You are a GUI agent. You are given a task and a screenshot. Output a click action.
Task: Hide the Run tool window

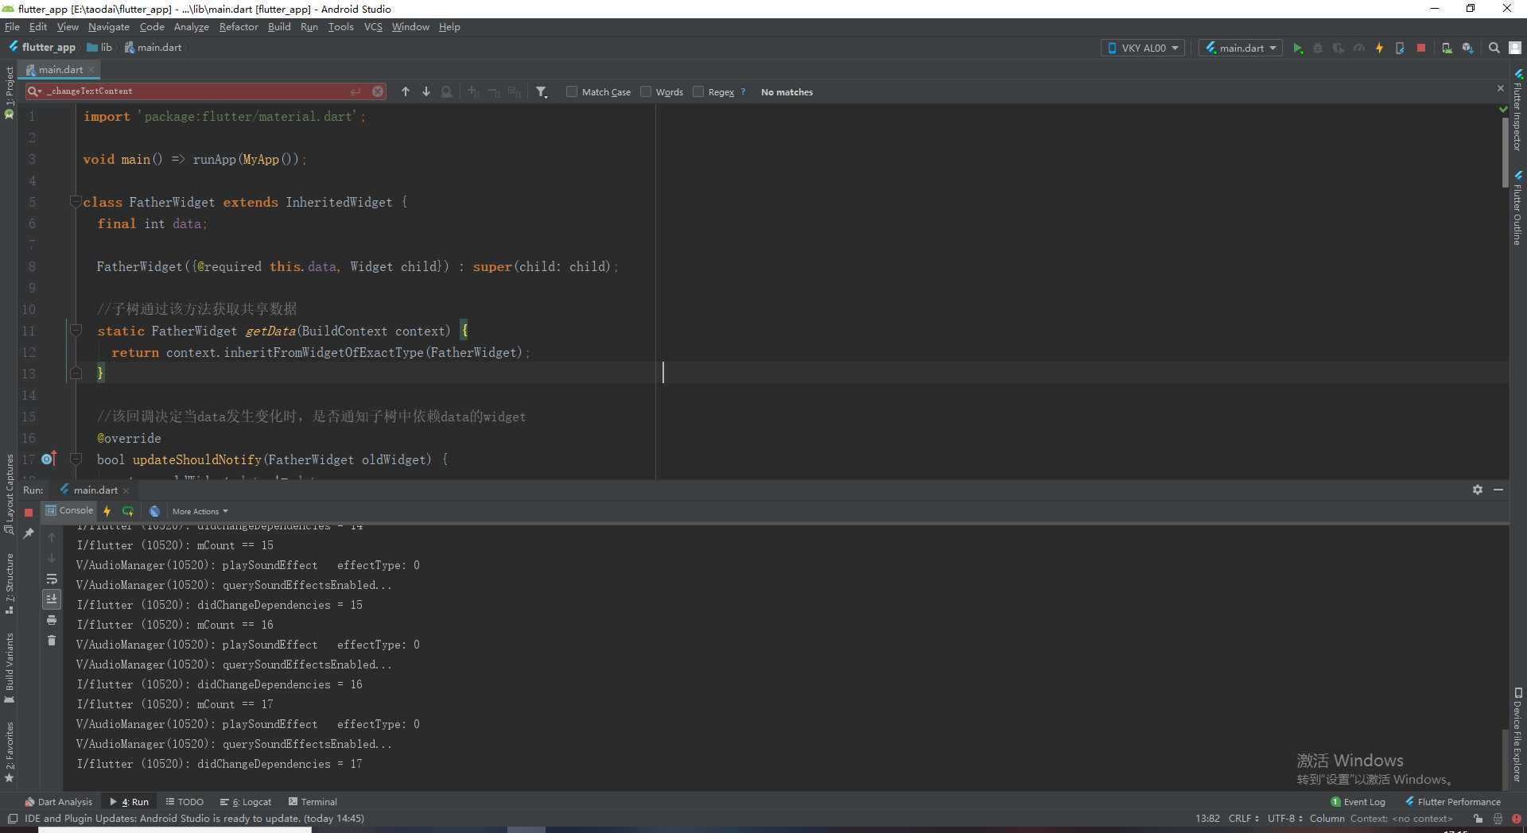click(x=1498, y=490)
